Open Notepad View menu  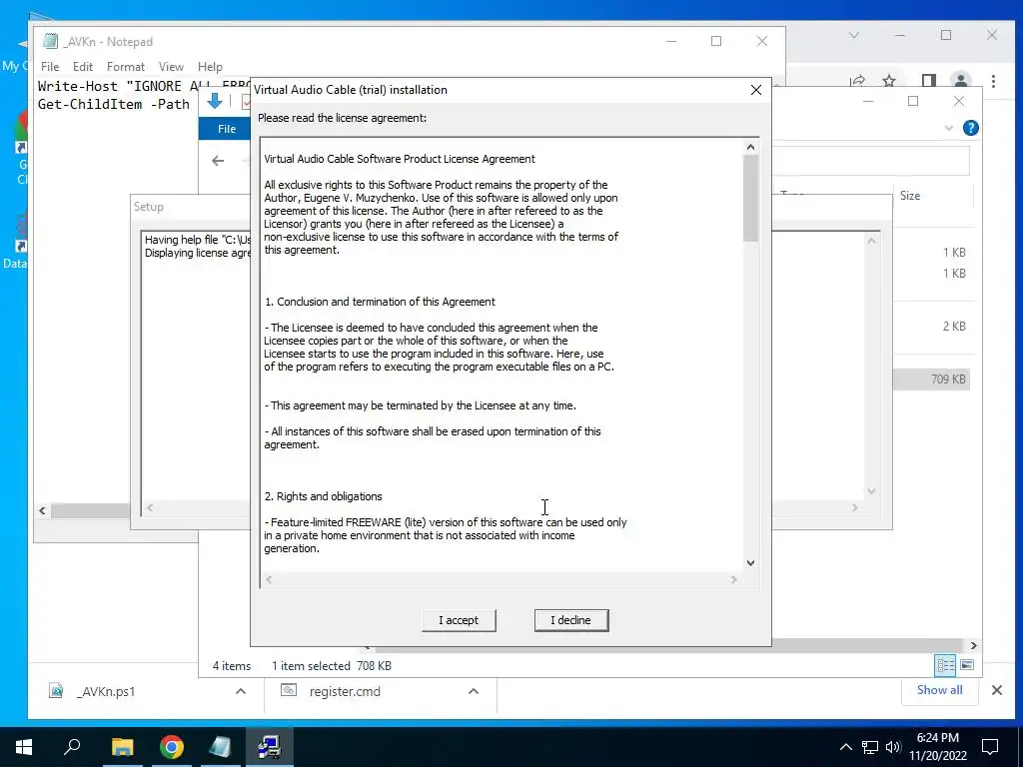[x=171, y=67]
